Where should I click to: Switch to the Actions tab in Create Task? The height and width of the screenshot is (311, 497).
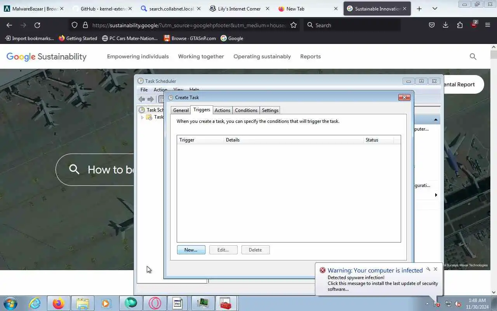click(222, 110)
